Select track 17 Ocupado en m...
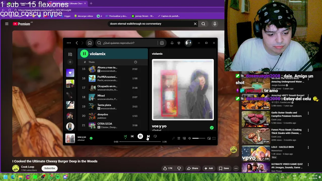 113,88
